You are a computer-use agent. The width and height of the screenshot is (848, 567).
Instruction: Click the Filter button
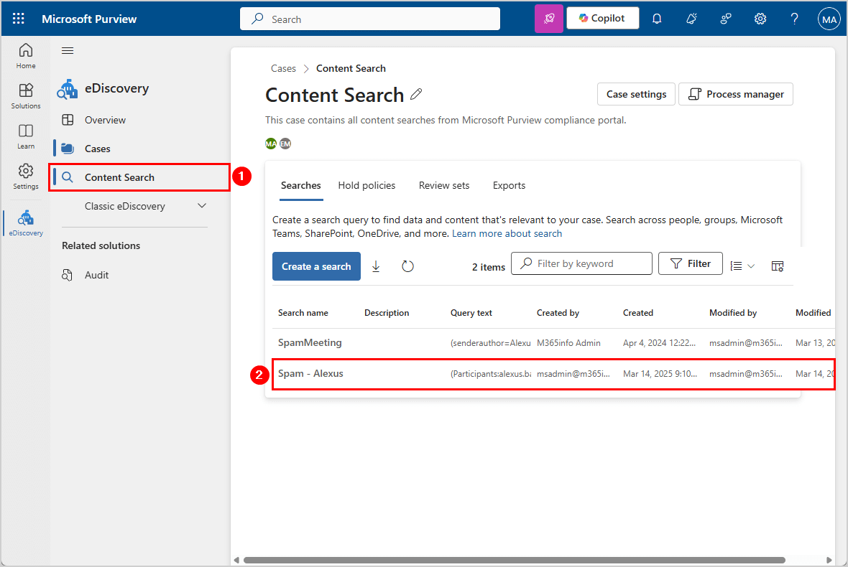pyautogui.click(x=690, y=263)
